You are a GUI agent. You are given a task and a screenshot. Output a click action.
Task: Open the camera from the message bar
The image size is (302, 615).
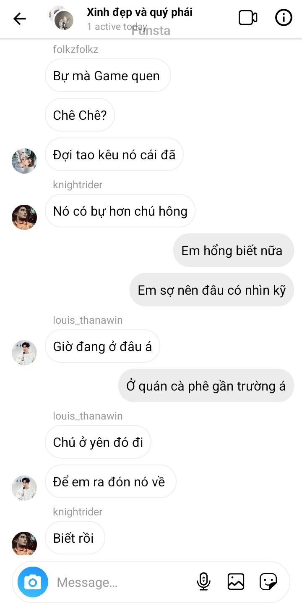(33, 582)
